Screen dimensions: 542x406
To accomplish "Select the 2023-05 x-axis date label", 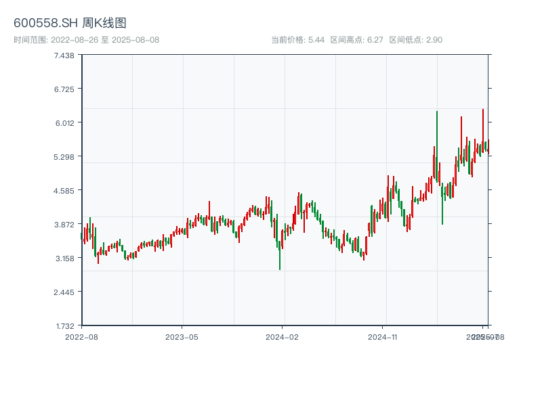I will [182, 336].
